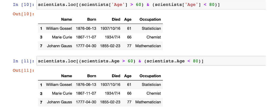
Task: Click 1867-11-07 date in Out[10] table
Action: tap(86, 37)
